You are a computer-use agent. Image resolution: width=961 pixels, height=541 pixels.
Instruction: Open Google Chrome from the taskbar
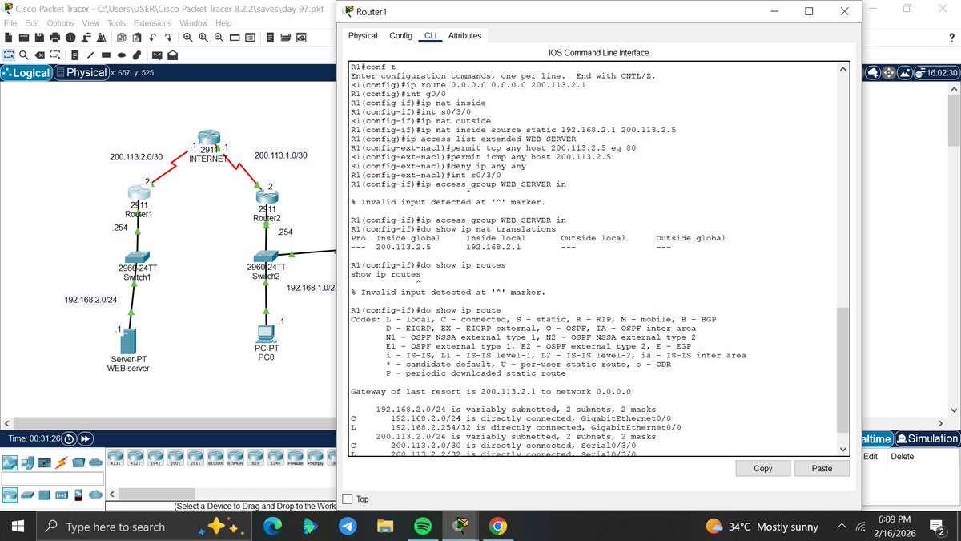coord(498,527)
